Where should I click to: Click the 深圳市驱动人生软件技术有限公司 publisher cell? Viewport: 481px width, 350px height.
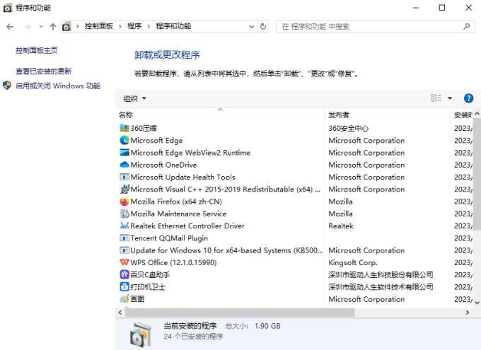coord(381,287)
